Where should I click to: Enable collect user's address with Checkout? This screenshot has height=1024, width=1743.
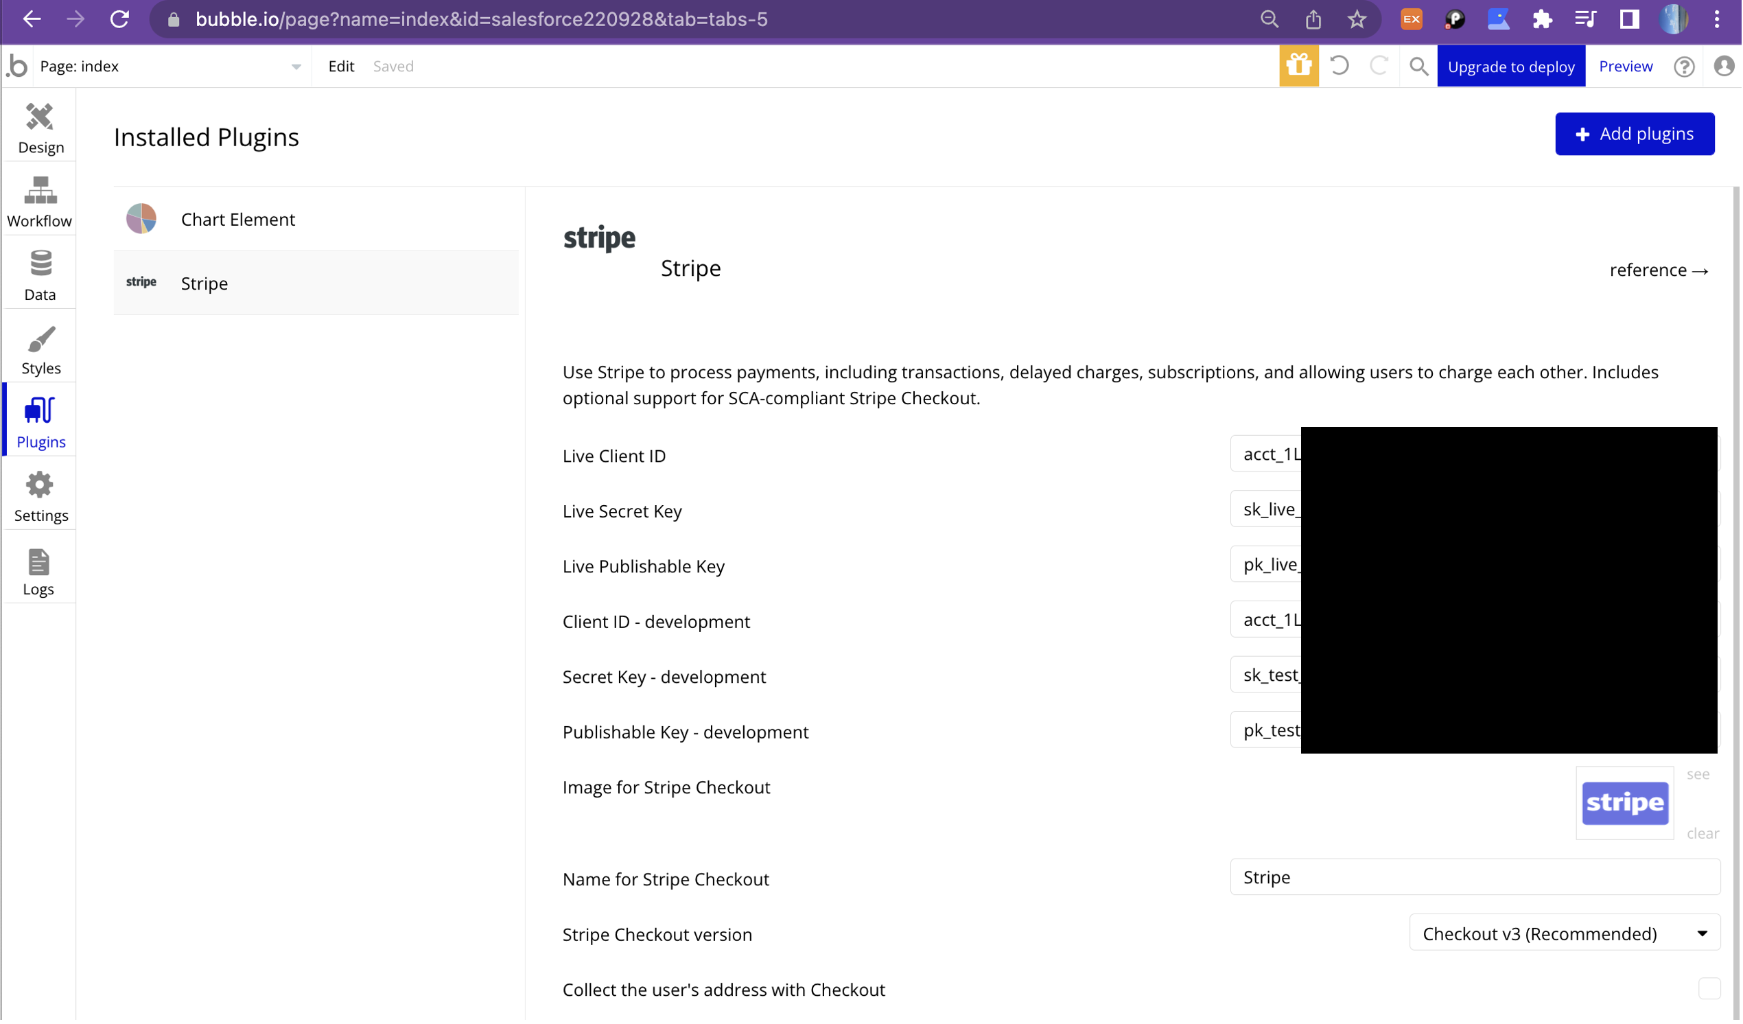tap(1709, 989)
